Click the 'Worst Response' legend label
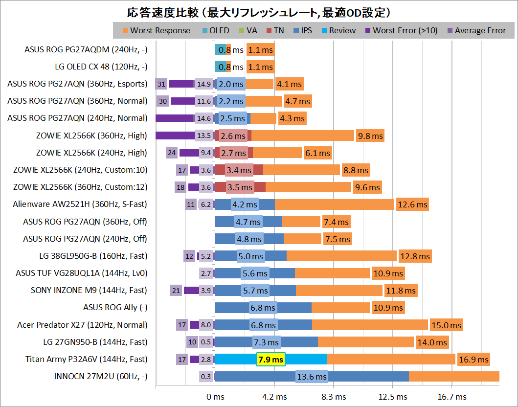 pos(160,30)
